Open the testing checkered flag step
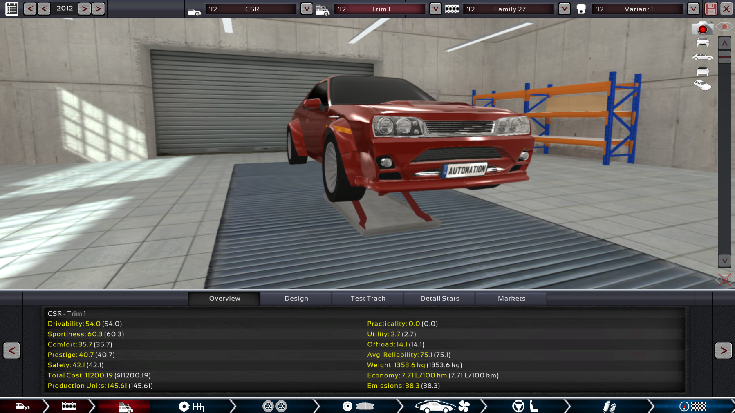 click(x=693, y=406)
